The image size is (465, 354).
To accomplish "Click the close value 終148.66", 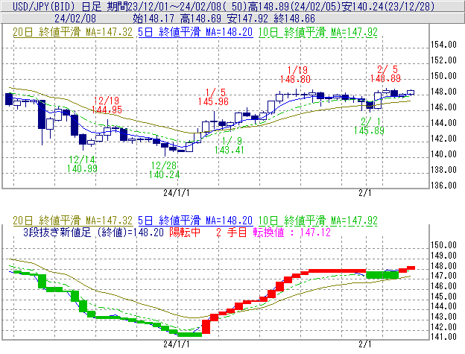I will pyautogui.click(x=294, y=19).
